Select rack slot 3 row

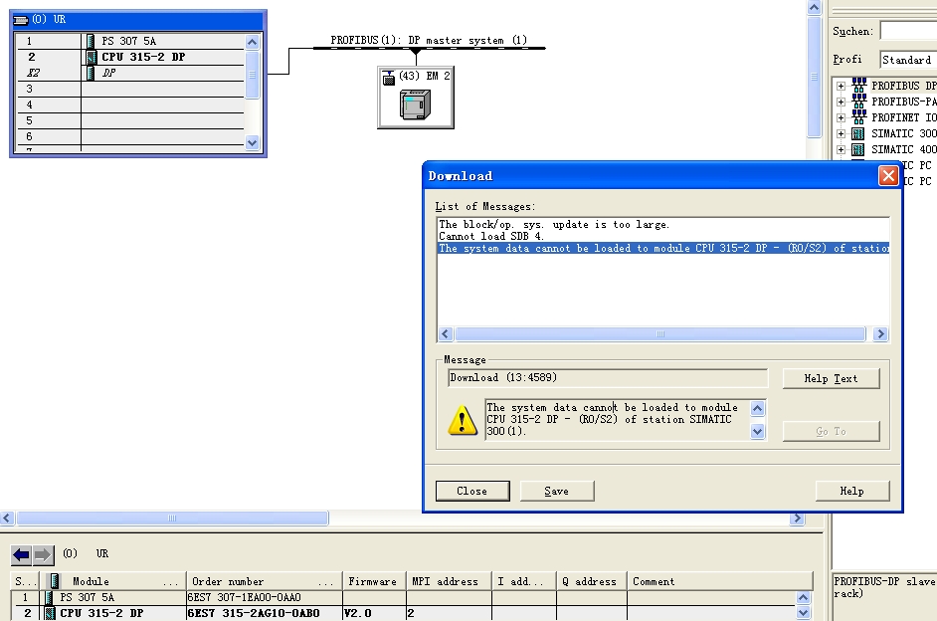point(129,89)
